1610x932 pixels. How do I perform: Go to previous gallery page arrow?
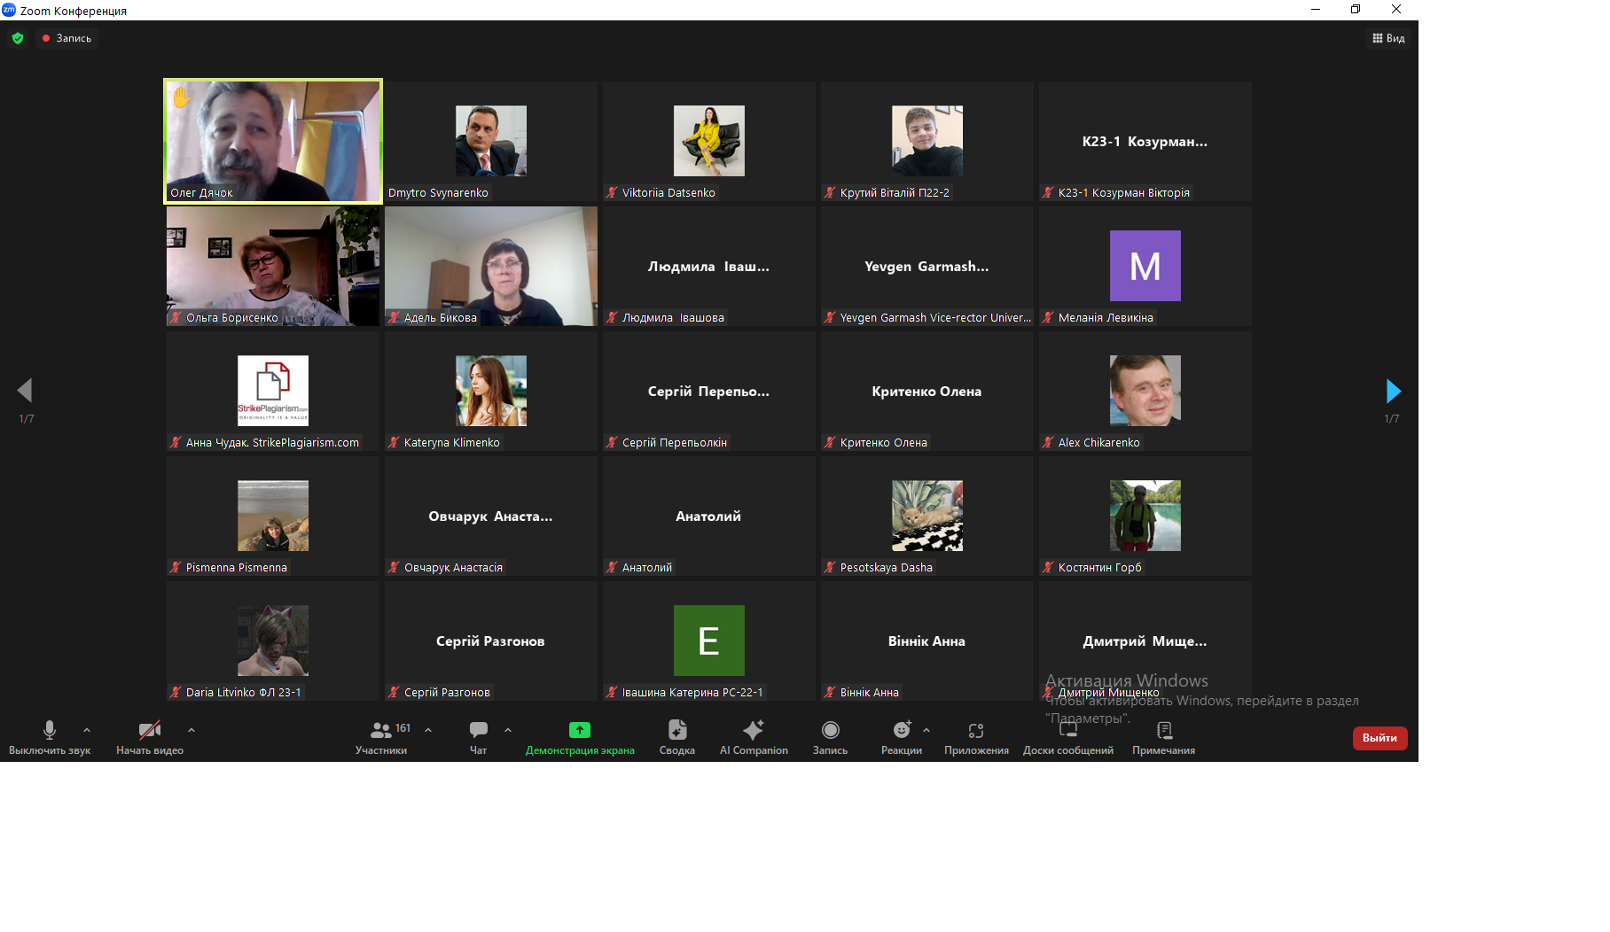(x=25, y=391)
